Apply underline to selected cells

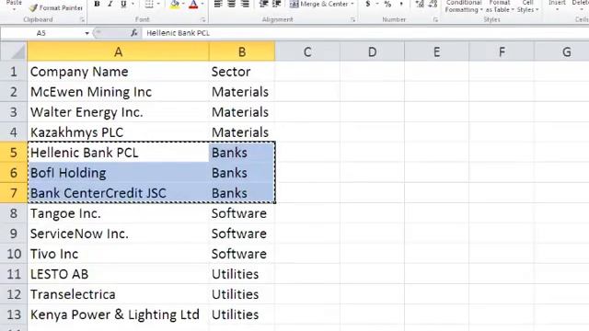point(123,4)
